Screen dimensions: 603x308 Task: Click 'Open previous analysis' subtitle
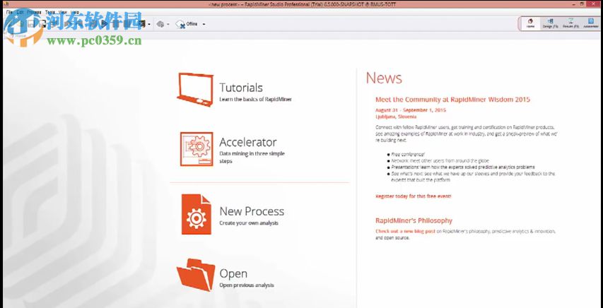point(247,285)
